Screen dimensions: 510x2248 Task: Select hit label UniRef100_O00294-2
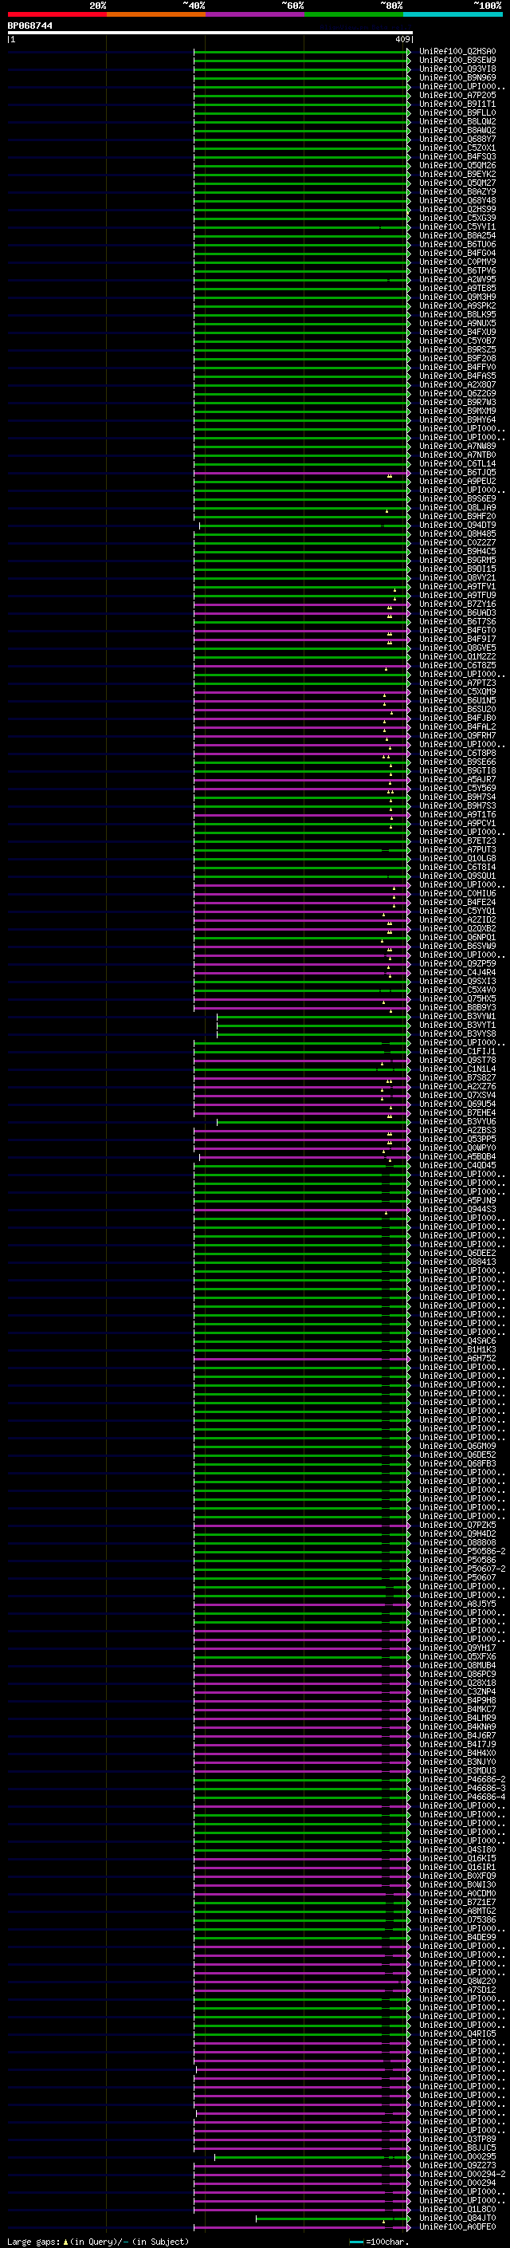pyautogui.click(x=462, y=2174)
